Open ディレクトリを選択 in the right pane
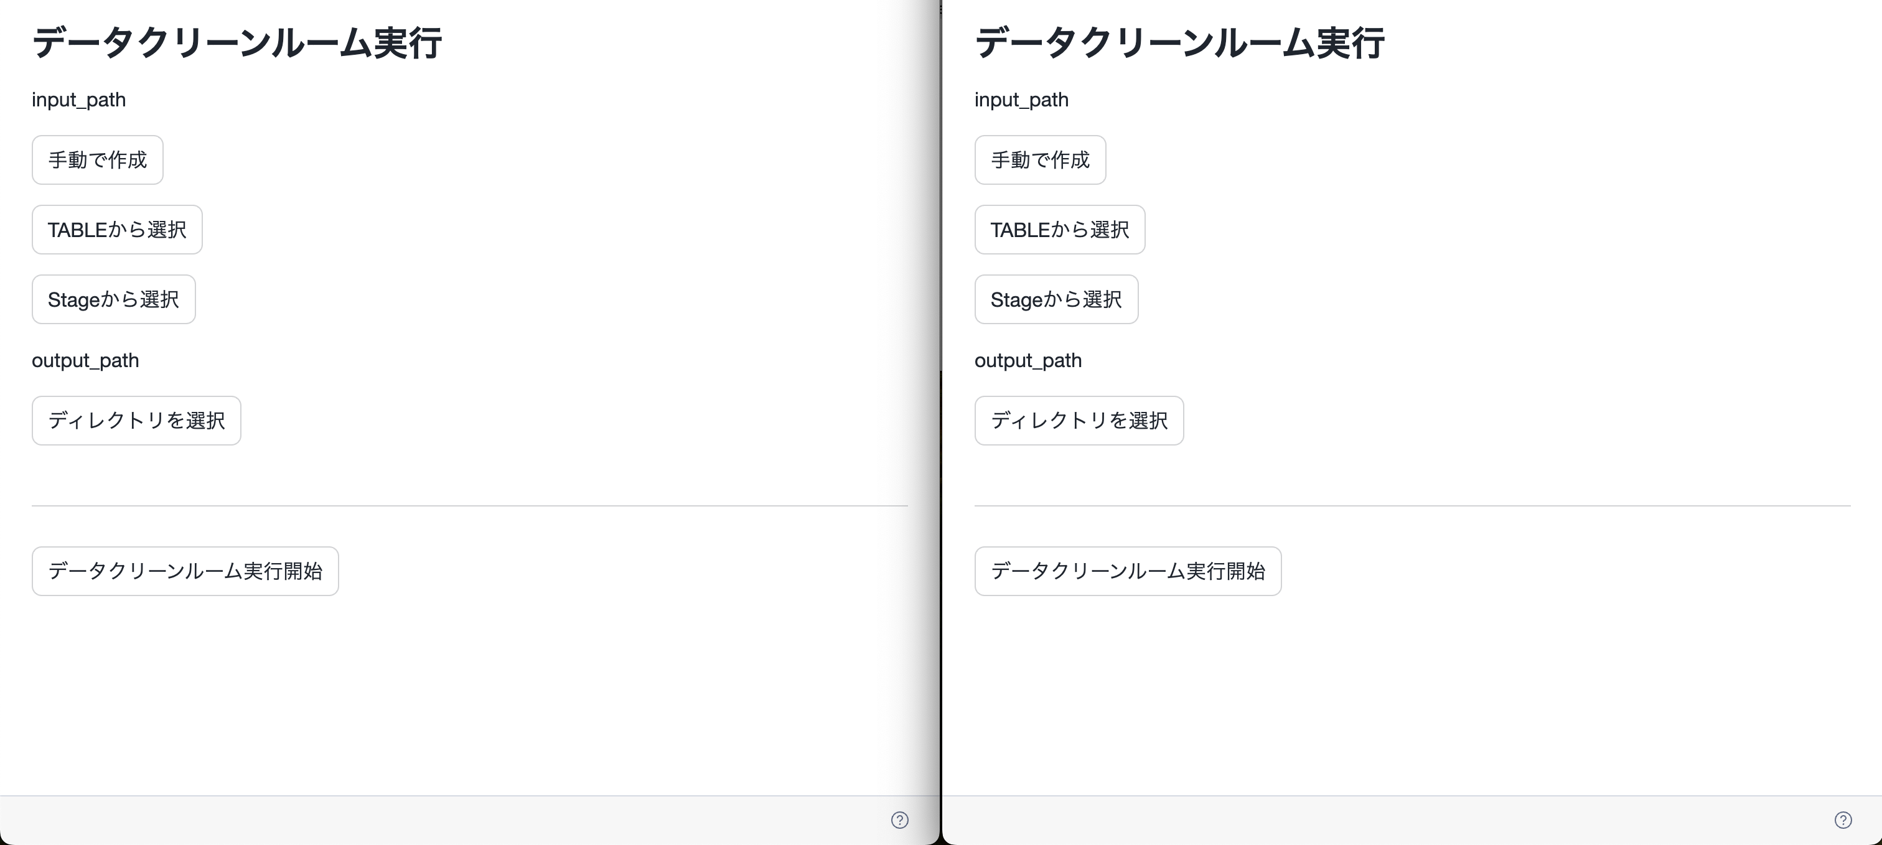Image resolution: width=1882 pixels, height=845 pixels. (x=1079, y=421)
